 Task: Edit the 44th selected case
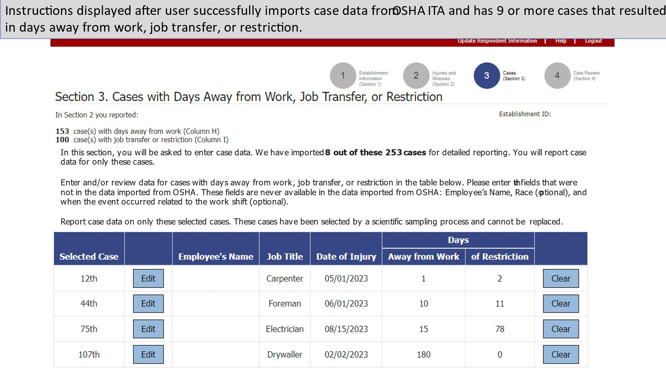click(x=148, y=303)
